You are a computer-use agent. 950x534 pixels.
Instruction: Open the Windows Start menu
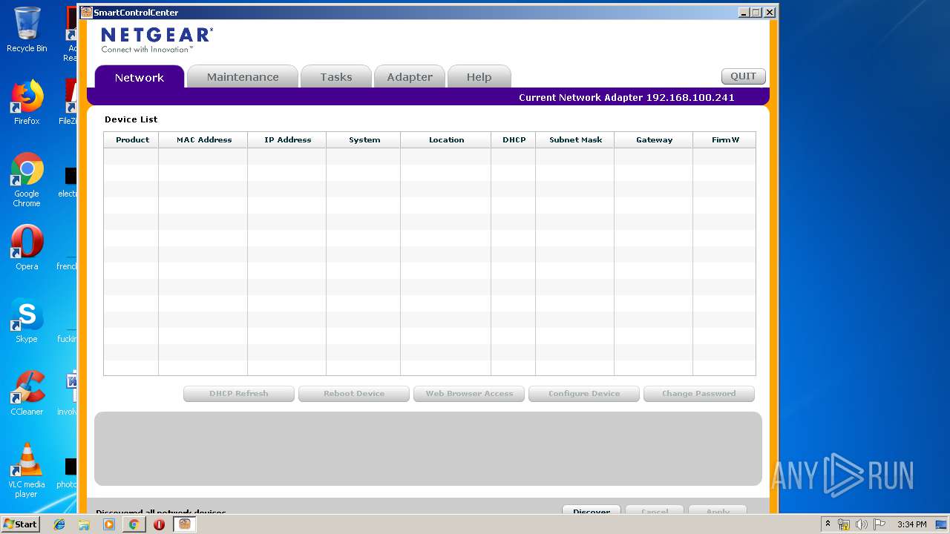click(x=21, y=524)
